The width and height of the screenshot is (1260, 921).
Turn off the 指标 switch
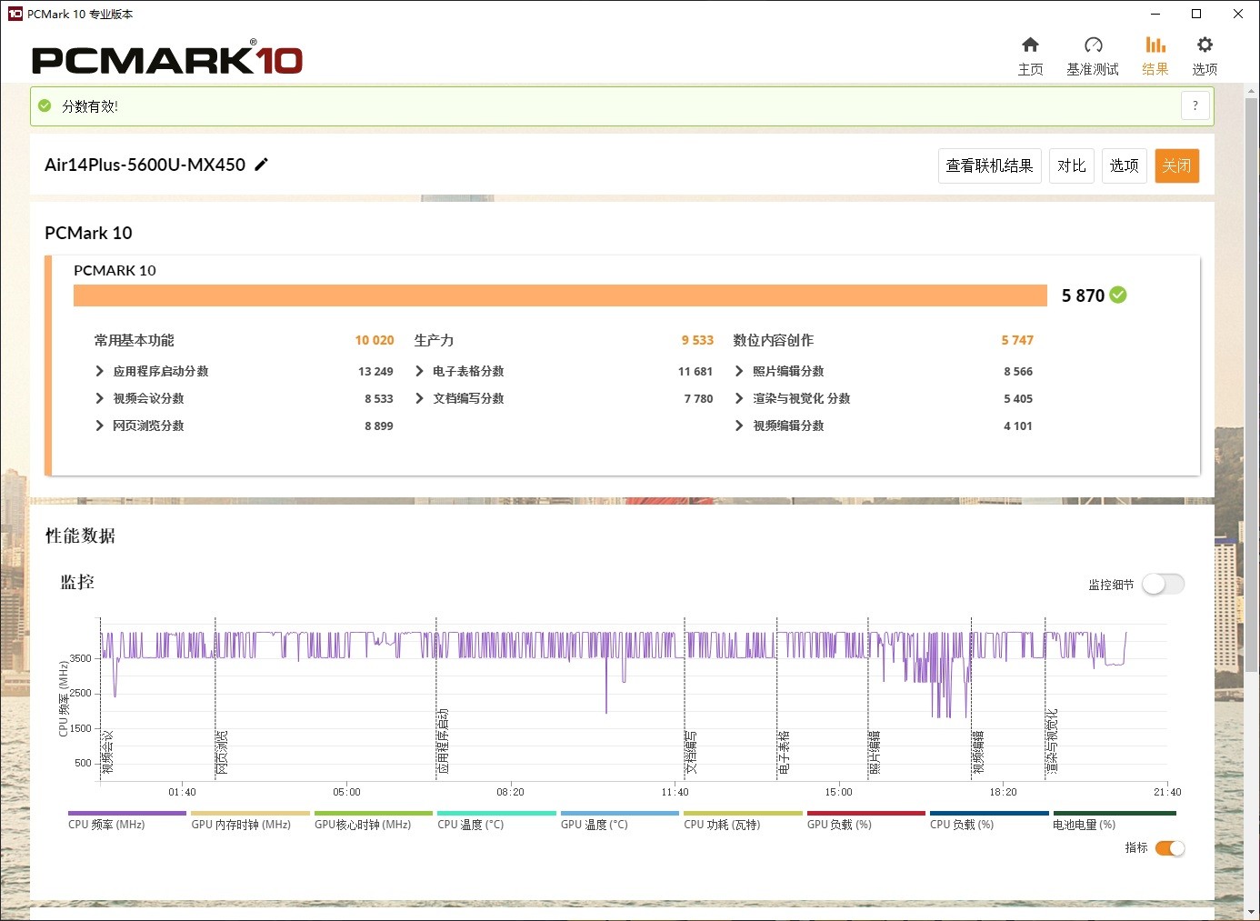pyautogui.click(x=1170, y=848)
